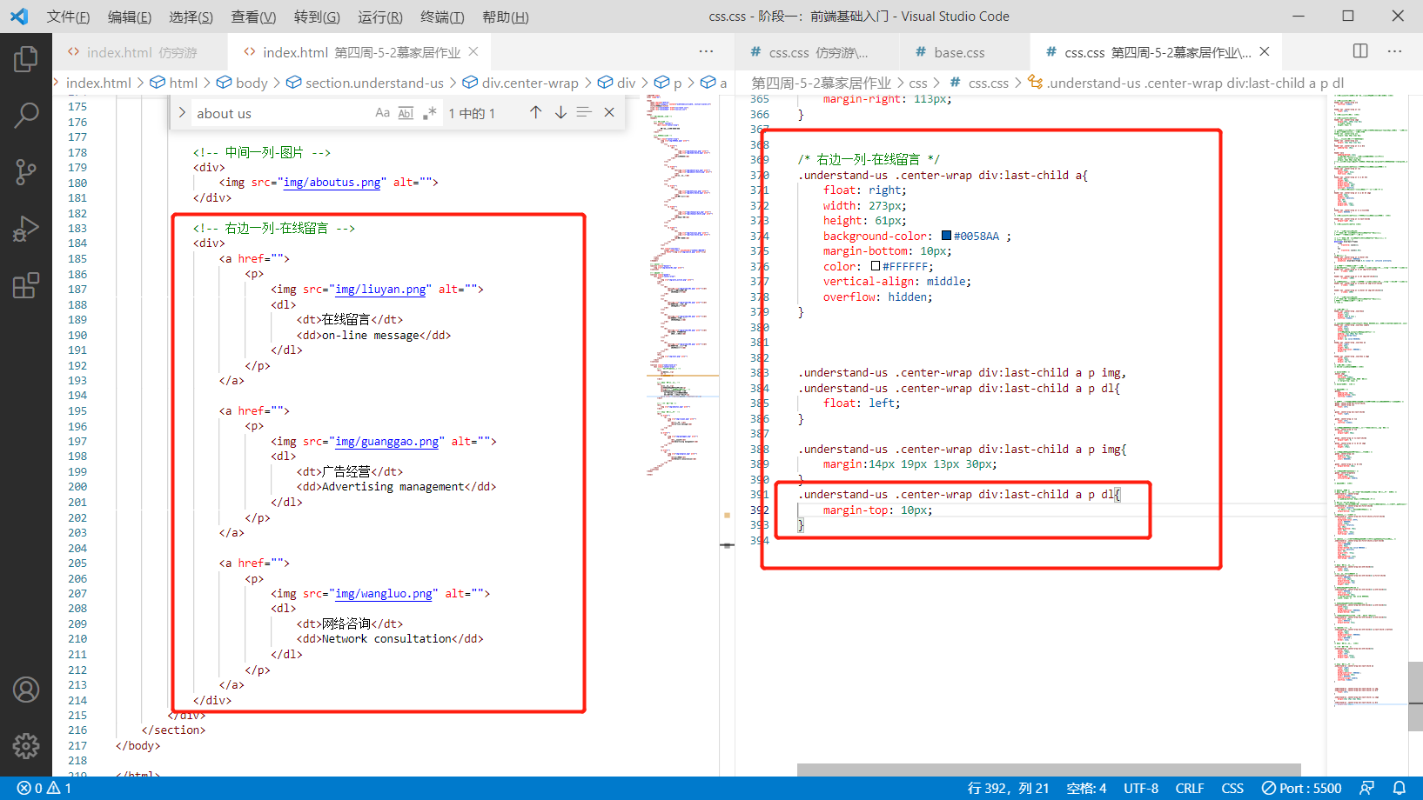This screenshot has height=800, width=1423.
Task: Click the #FFFFFF color swatch
Action: point(876,266)
